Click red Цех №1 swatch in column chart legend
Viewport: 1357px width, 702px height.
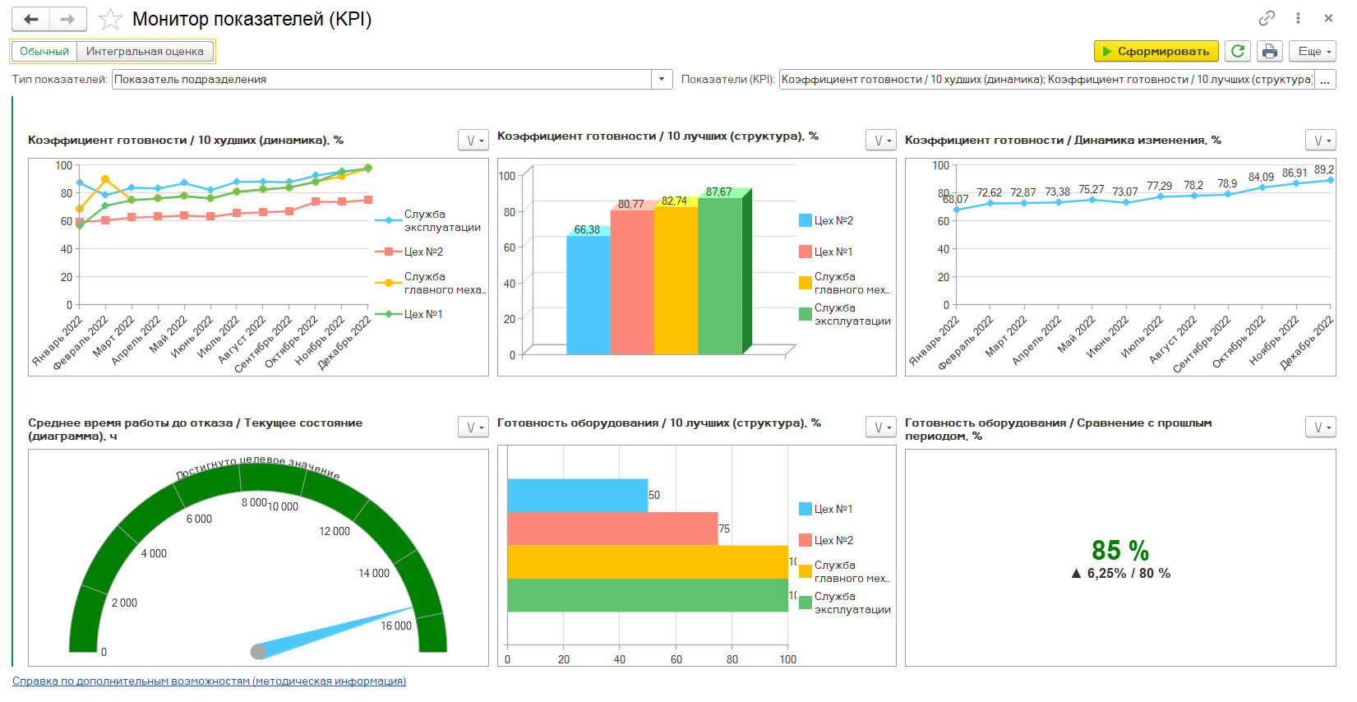805,252
